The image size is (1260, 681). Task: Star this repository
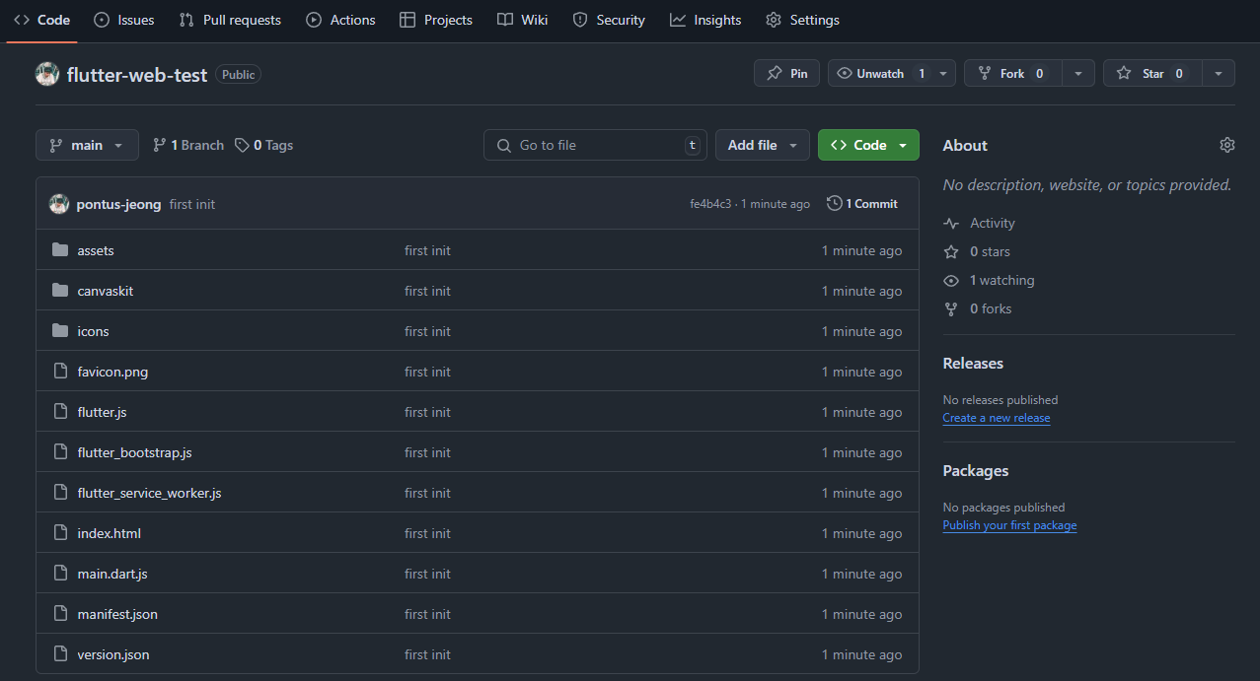pos(1151,73)
